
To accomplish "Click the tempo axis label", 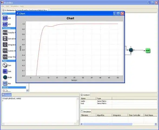I will point(74,80).
